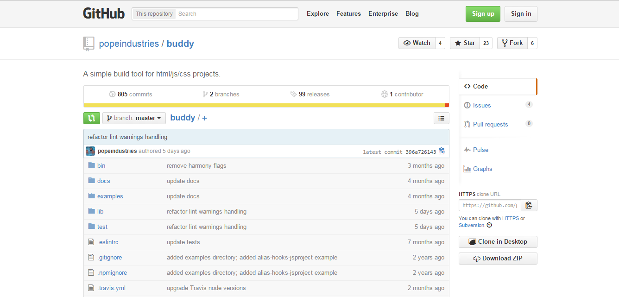The height and width of the screenshot is (297, 619).
Task: Click the HTTPS clone URL text field
Action: pyautogui.click(x=490, y=205)
